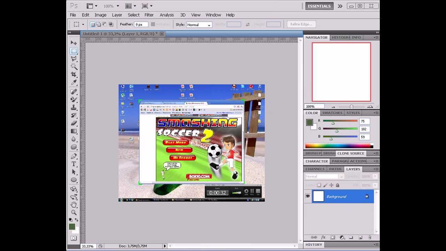Screen dimensions: 446x251
Task: Select the Magic Wand tool
Action: click(74, 66)
